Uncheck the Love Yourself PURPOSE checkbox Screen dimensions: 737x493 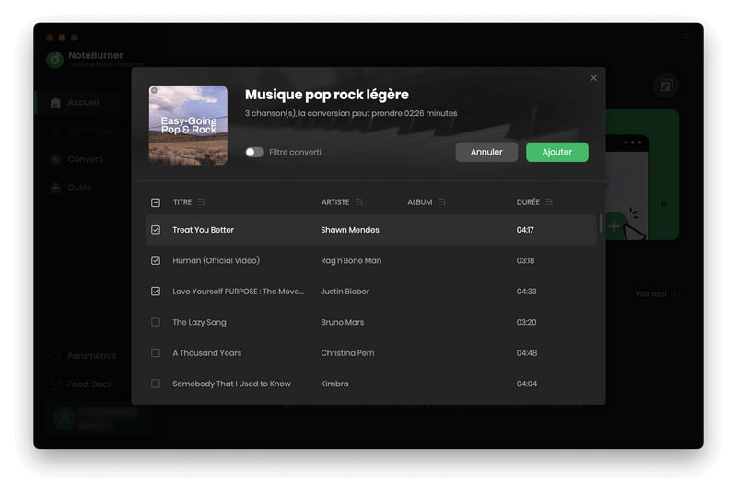pos(156,292)
